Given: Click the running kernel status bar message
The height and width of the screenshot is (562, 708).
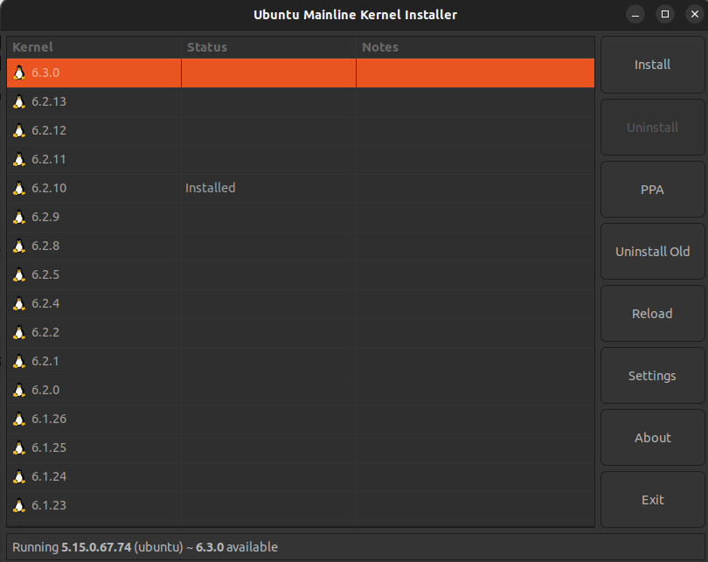Looking at the screenshot, I should (145, 547).
